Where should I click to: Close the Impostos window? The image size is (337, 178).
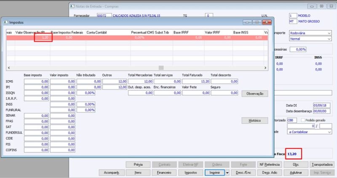[x=267, y=22]
